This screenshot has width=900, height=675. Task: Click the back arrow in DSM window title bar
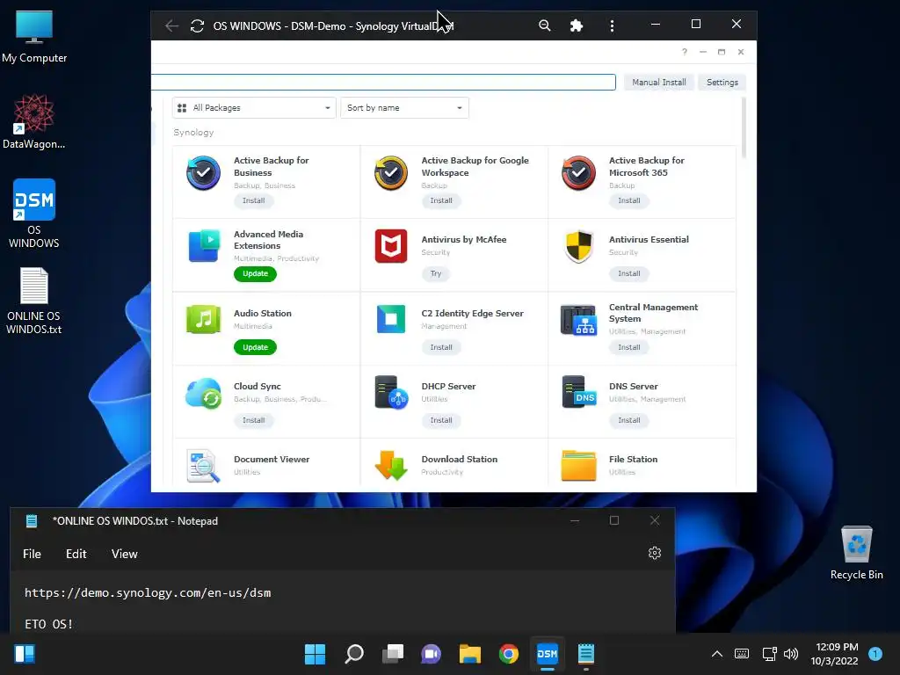pos(171,25)
